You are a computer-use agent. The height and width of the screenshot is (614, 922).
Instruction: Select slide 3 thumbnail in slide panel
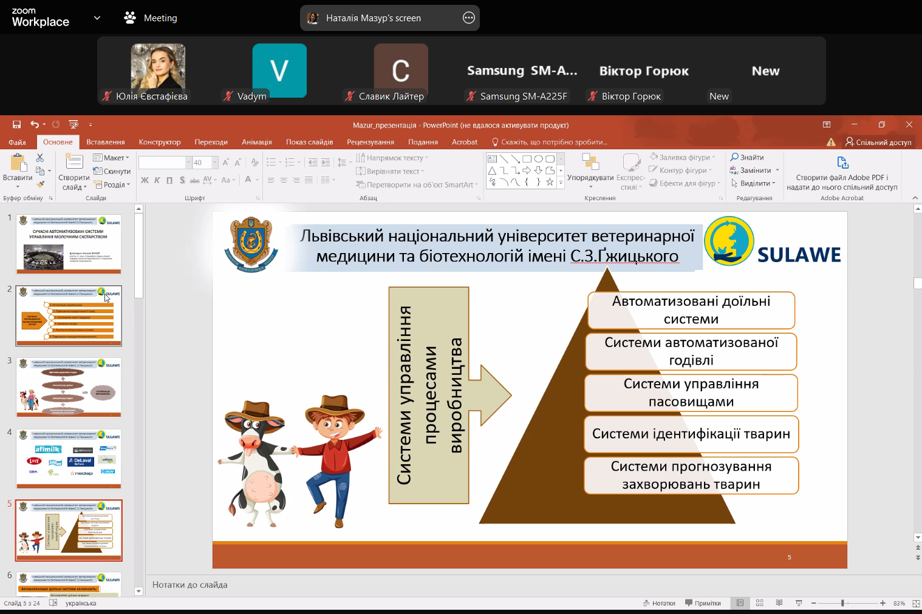69,387
